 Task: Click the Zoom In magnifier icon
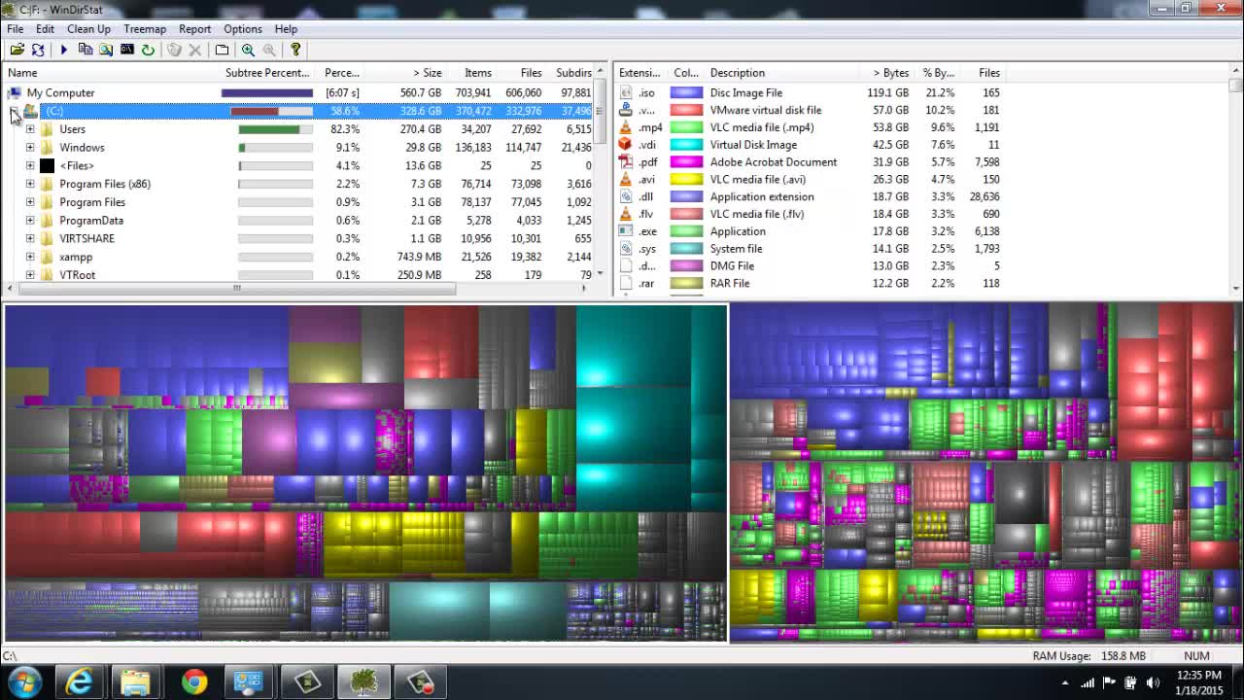click(x=248, y=50)
